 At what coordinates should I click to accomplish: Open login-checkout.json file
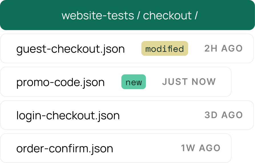(68, 116)
